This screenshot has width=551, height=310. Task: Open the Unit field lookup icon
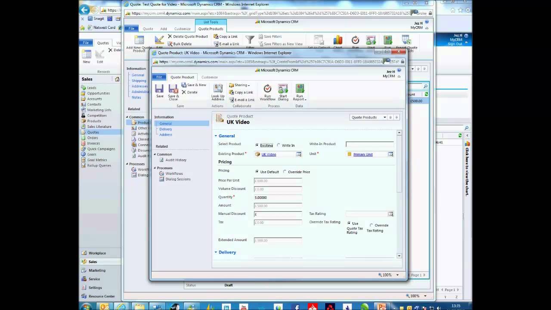[390, 154]
